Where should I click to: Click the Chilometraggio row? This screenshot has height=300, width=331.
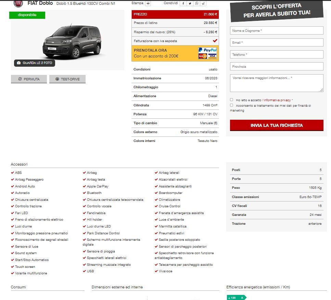tap(175, 87)
